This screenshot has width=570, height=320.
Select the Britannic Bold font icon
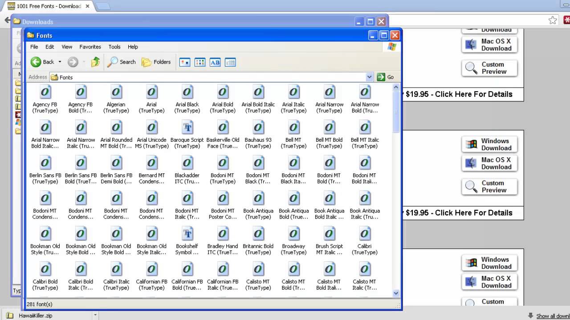258,234
